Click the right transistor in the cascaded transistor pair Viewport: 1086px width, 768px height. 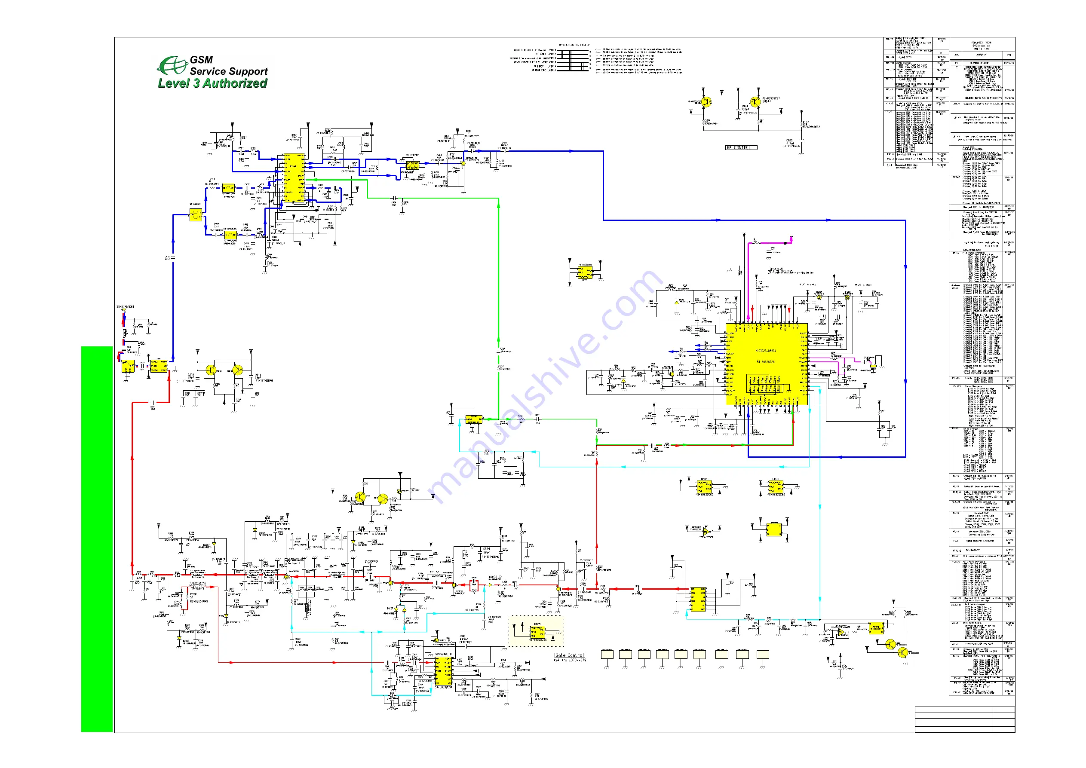click(x=383, y=499)
